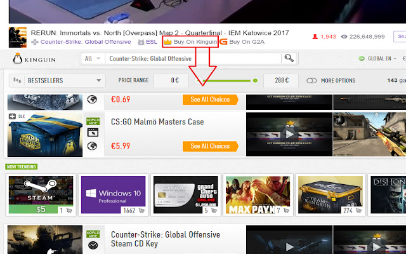Open CS:GO Malmö Masters Case title
Image resolution: width=406 pixels, height=254 pixels.
pos(157,122)
